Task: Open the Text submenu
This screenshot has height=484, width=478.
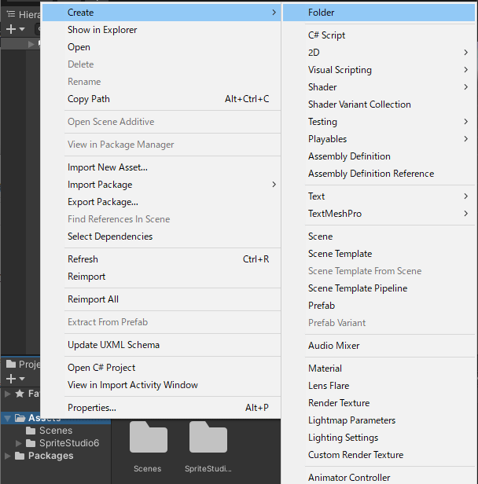Action: click(x=379, y=196)
